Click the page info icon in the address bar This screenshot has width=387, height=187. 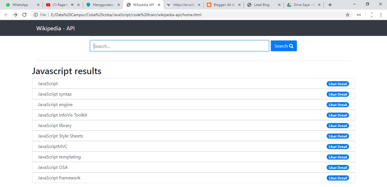point(36,15)
